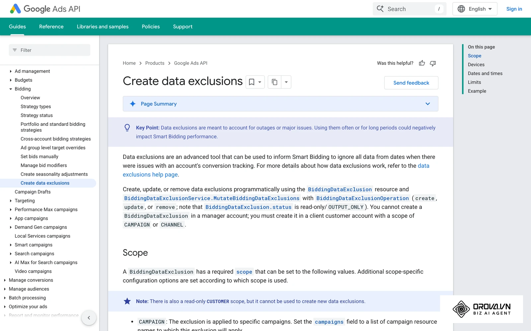Click the thumbs down not helpful icon

[433, 63]
